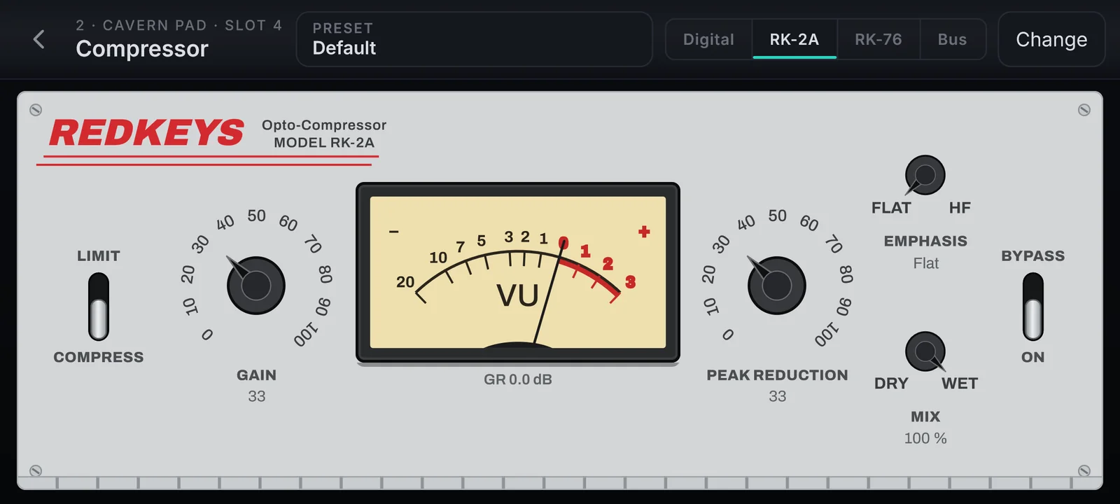The height and width of the screenshot is (504, 1120).
Task: Click the REDKEYS logo
Action: point(147,133)
